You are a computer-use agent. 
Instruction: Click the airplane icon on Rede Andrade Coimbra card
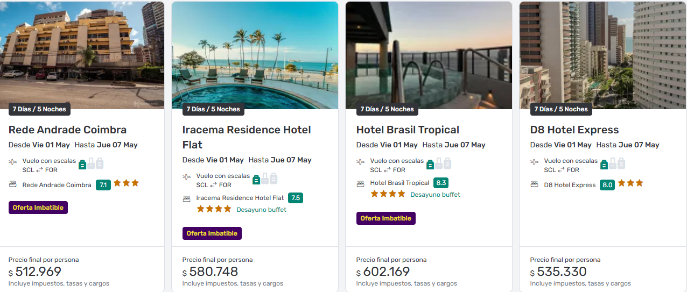coord(13,162)
